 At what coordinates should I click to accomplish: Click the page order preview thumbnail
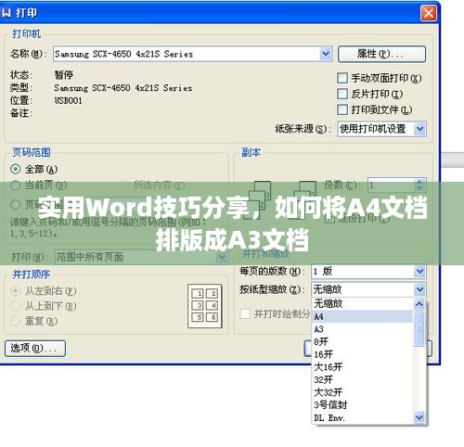(x=205, y=306)
